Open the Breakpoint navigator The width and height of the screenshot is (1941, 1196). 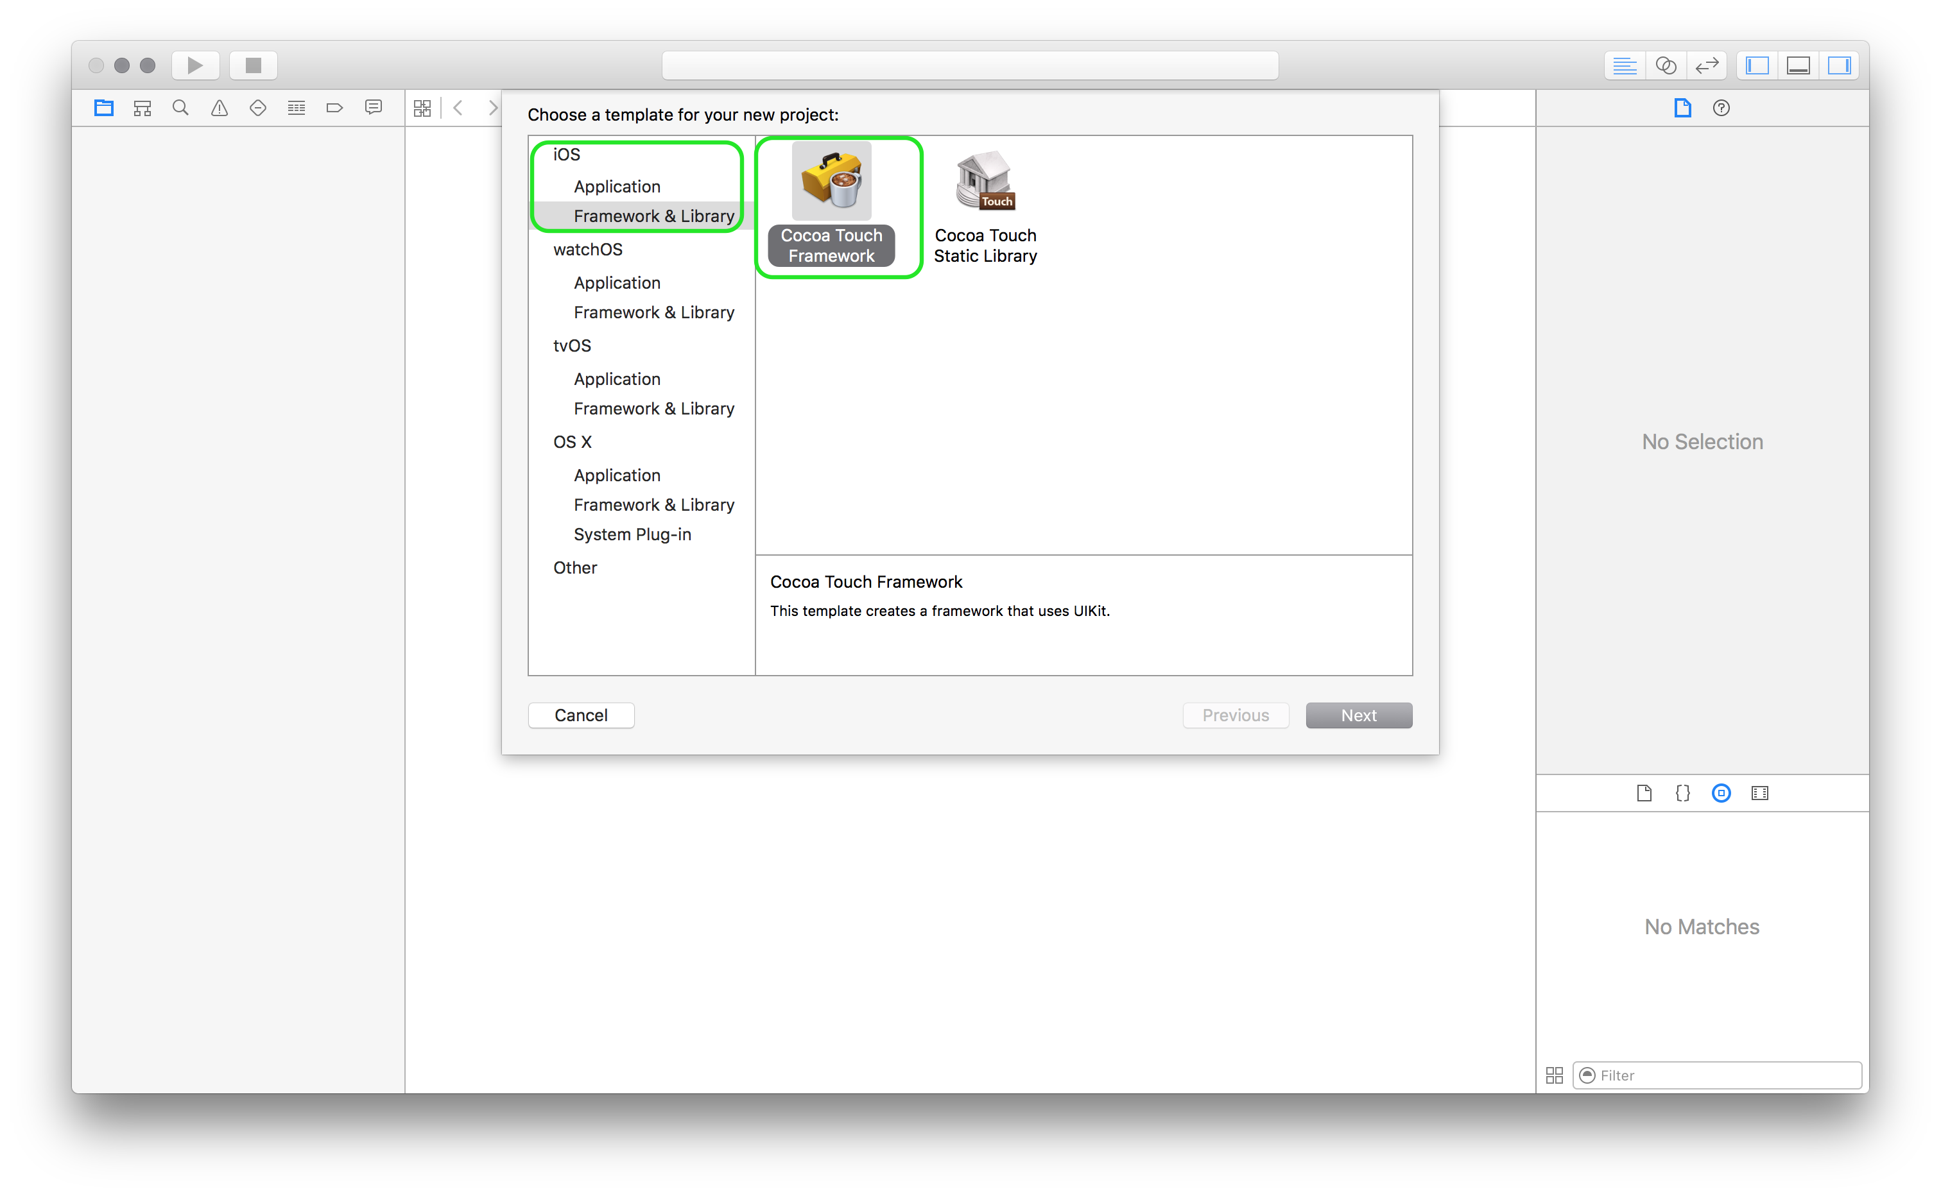point(334,108)
